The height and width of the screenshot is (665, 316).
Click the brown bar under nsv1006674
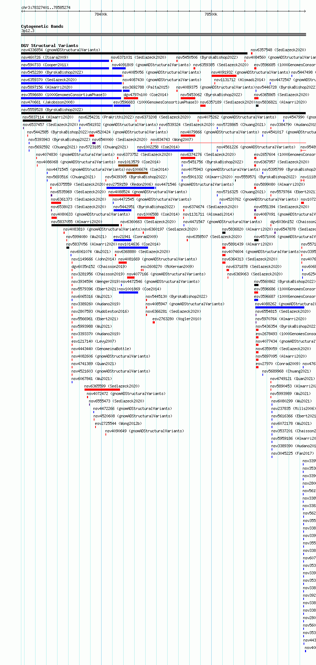pos(137,173)
